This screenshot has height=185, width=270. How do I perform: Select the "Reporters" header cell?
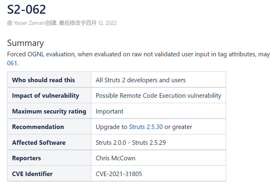point(26,158)
